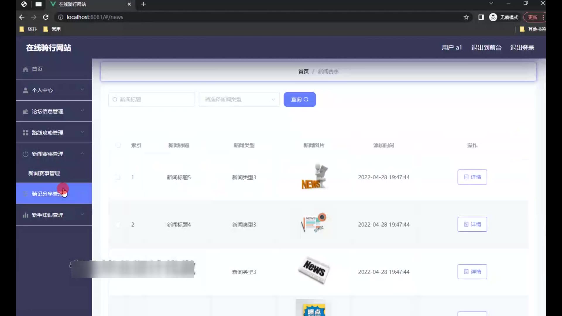
Task: Click the home icon beside 首页 in sidebar
Action: pyautogui.click(x=25, y=69)
